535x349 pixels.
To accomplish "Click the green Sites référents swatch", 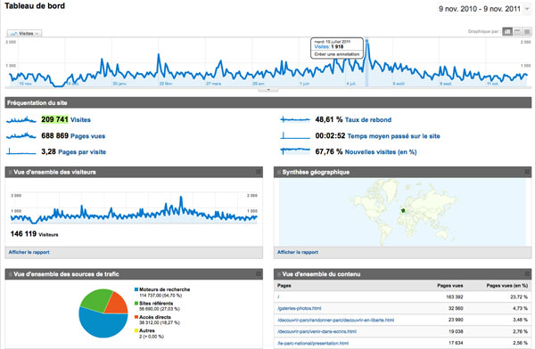I will point(136,303).
